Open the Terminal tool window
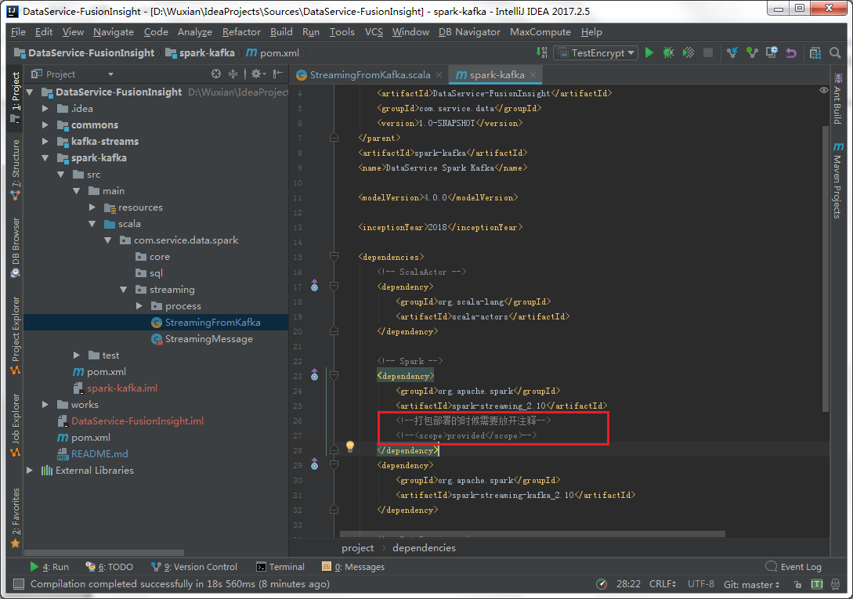This screenshot has height=599, width=853. point(280,567)
